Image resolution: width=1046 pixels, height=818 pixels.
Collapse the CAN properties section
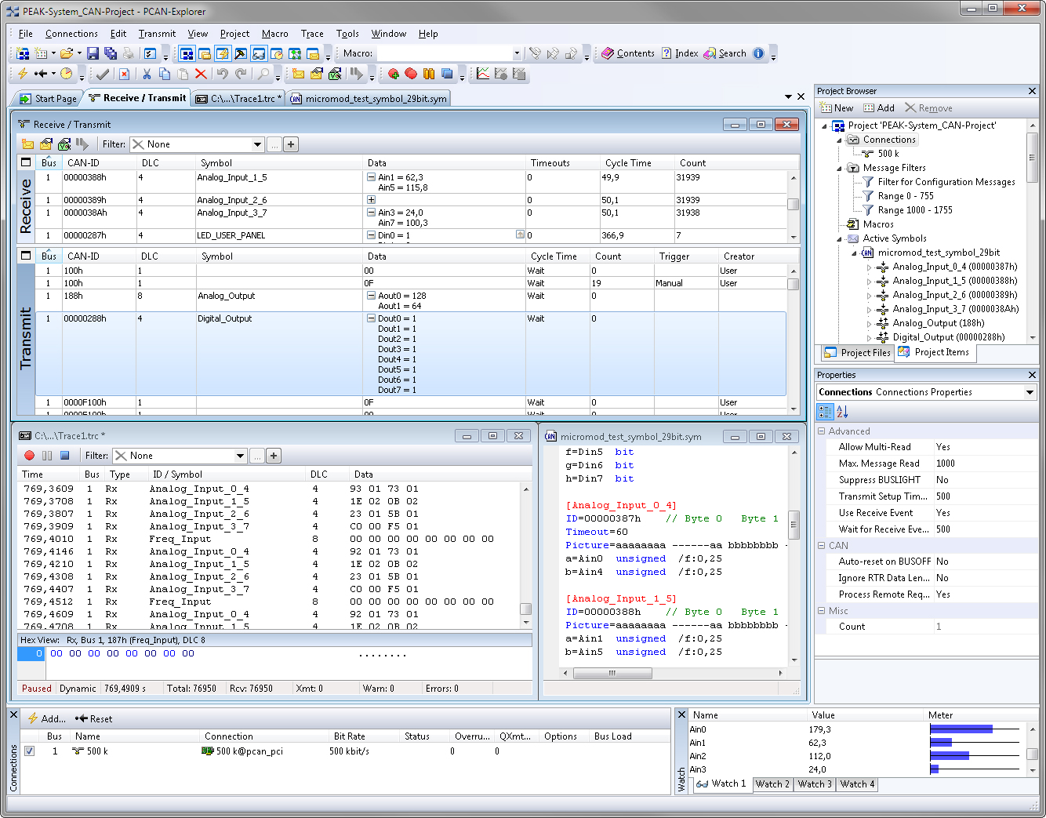(822, 545)
